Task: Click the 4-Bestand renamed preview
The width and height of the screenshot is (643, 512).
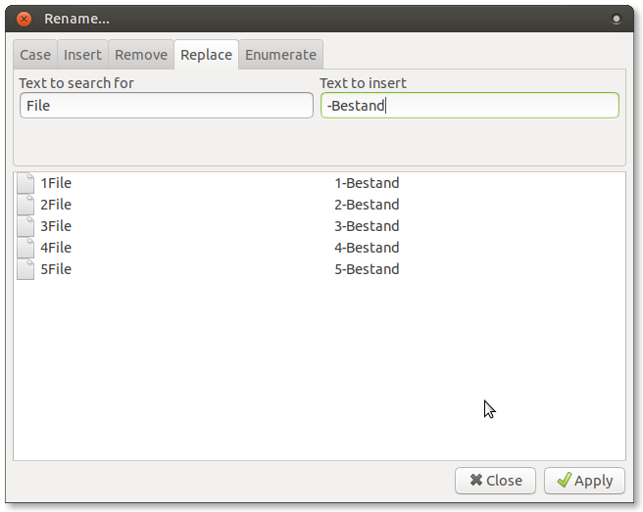Action: (x=367, y=248)
